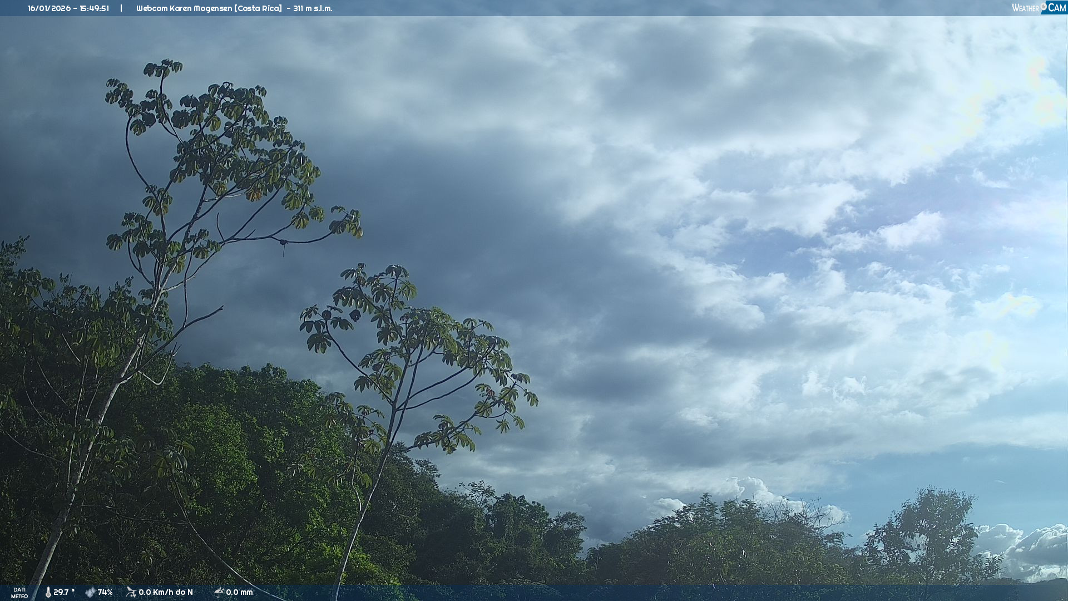
Task: Click the 0.0 mm rainfall value
Action: click(239, 592)
